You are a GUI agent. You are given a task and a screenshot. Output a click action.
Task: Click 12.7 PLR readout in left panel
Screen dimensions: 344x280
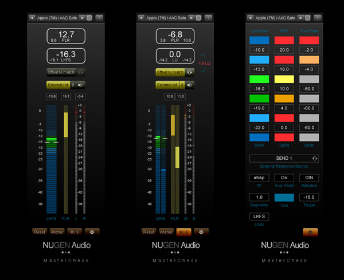click(x=66, y=36)
